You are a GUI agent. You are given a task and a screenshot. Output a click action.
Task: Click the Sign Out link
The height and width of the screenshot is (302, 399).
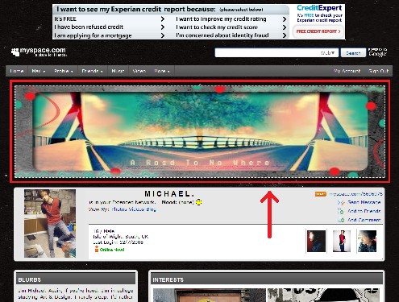(x=379, y=71)
